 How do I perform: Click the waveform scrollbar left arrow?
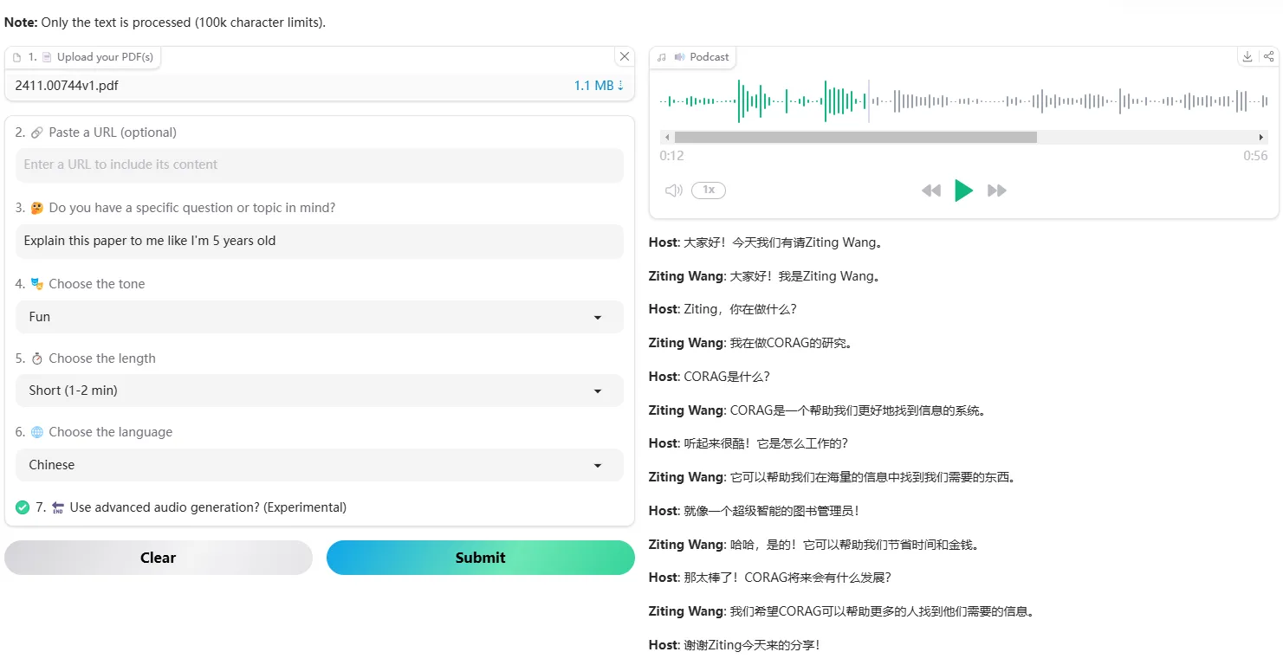[666, 138]
